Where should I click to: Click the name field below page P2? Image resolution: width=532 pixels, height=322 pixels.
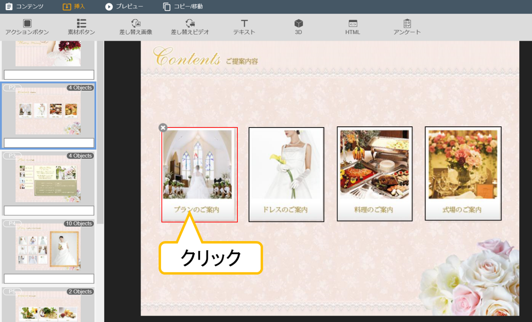pos(49,143)
